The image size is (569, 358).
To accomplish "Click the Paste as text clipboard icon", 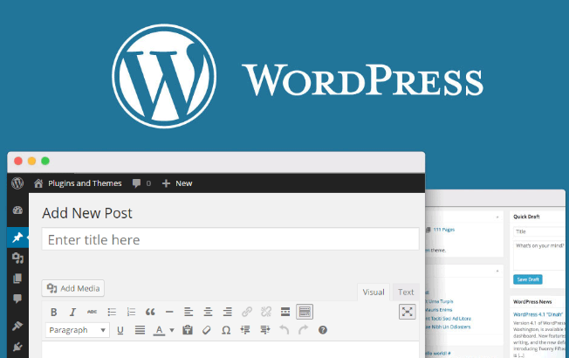I will [x=188, y=330].
